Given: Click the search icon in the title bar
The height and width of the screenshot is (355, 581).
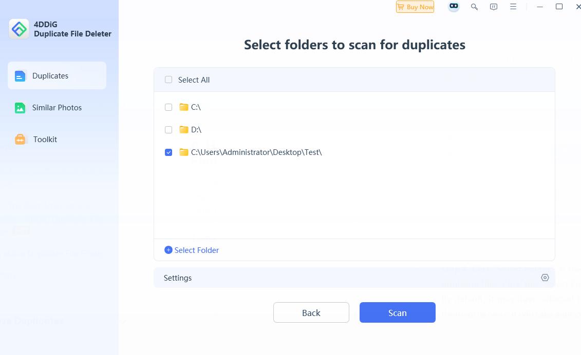Looking at the screenshot, I should tap(474, 7).
